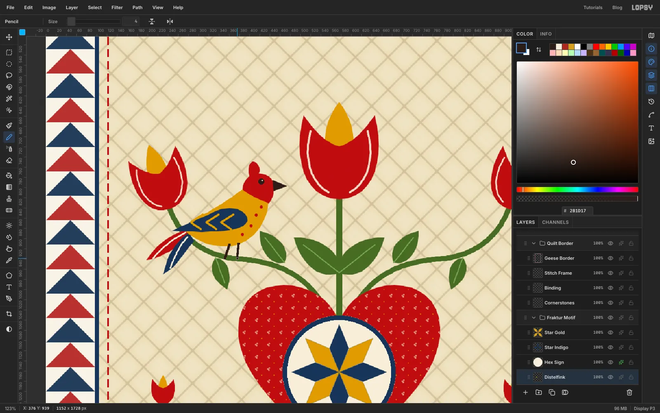
Task: Select the Clone Stamp tool
Action: (x=9, y=199)
